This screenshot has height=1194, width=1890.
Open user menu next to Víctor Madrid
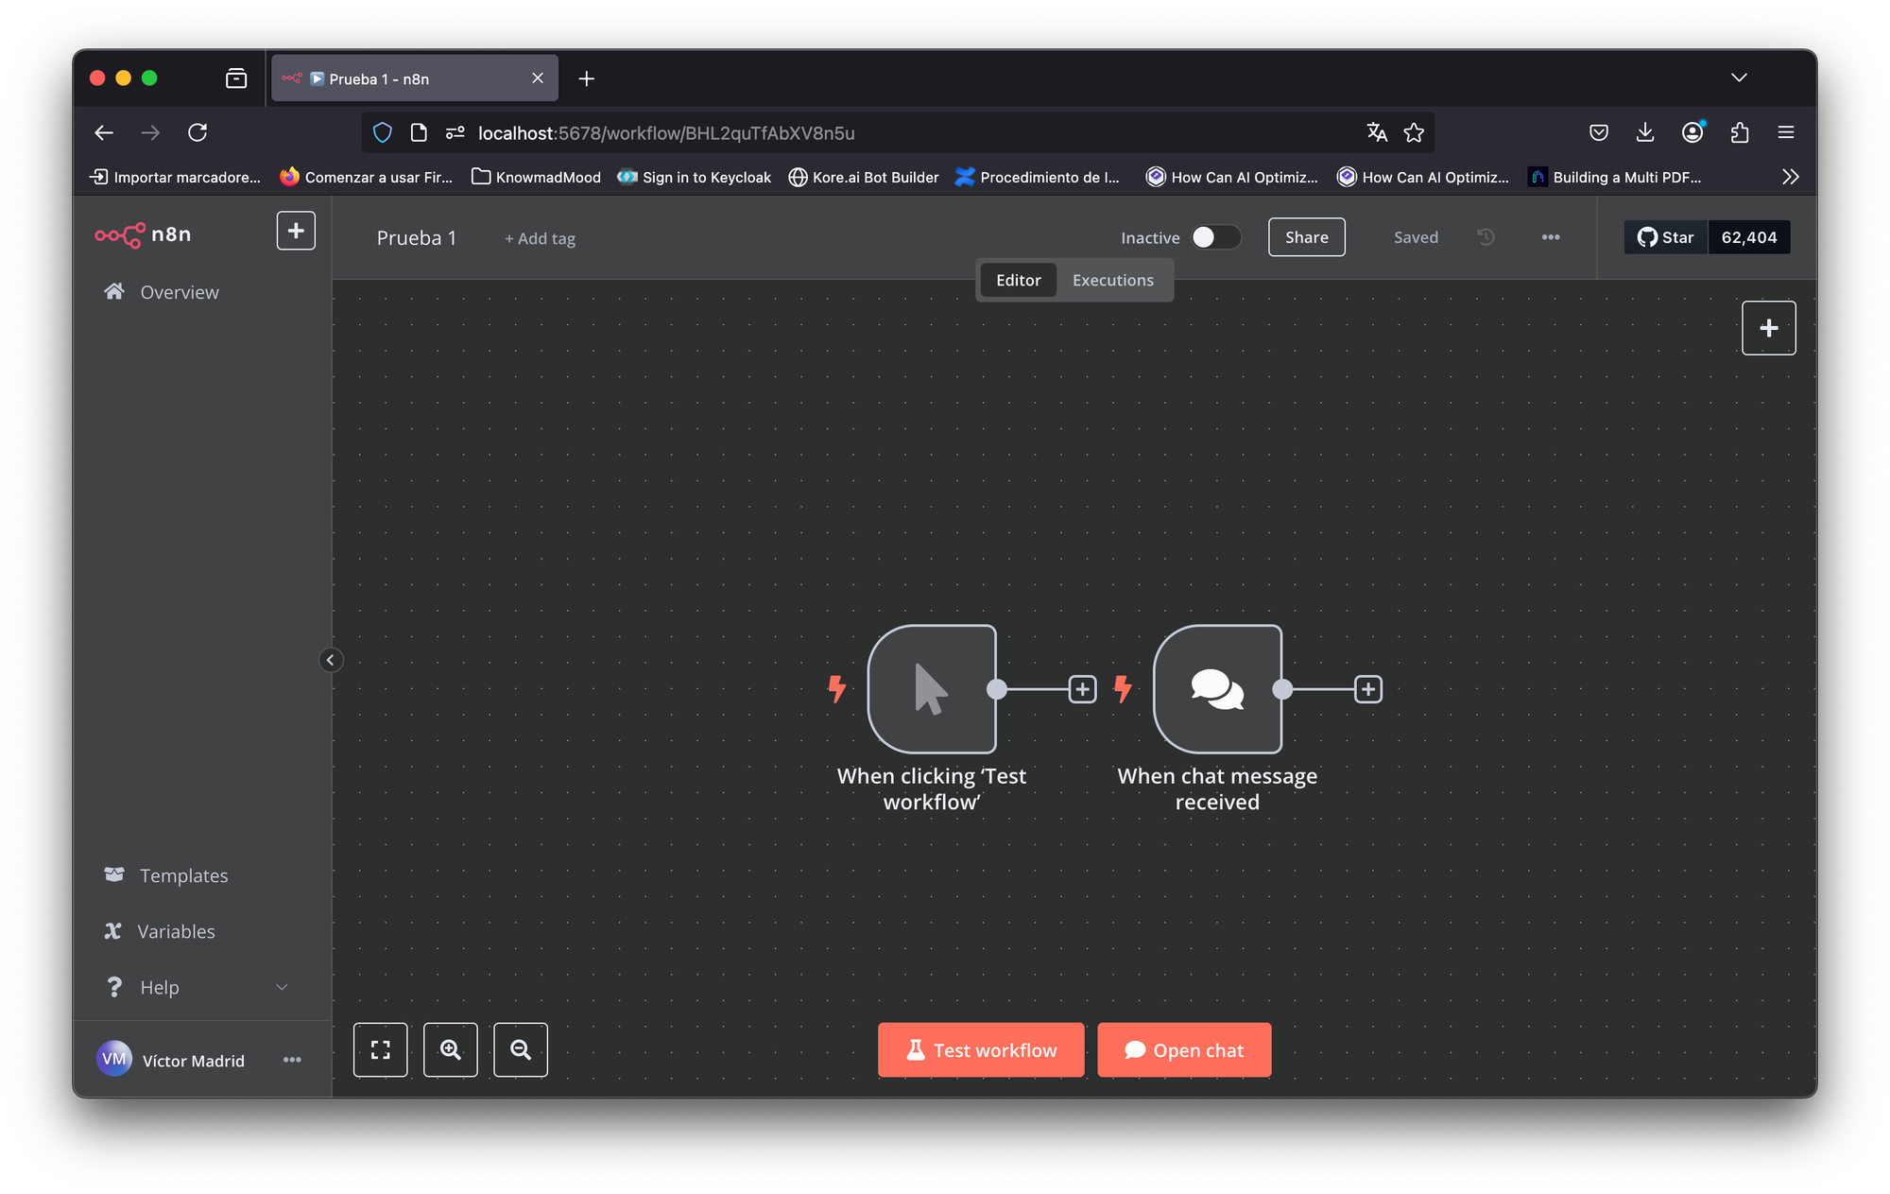pyautogui.click(x=292, y=1060)
